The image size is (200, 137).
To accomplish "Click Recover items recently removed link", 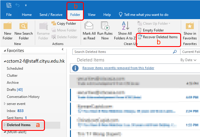I will tap(118, 68).
